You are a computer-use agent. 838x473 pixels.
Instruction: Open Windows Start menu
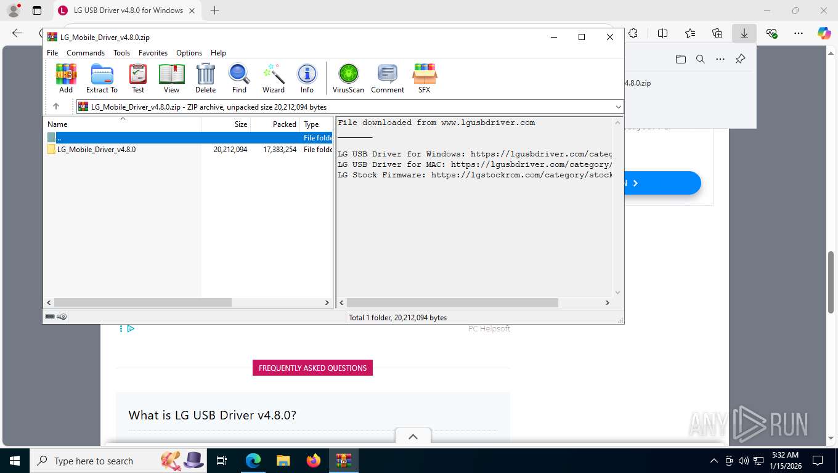pos(14,461)
